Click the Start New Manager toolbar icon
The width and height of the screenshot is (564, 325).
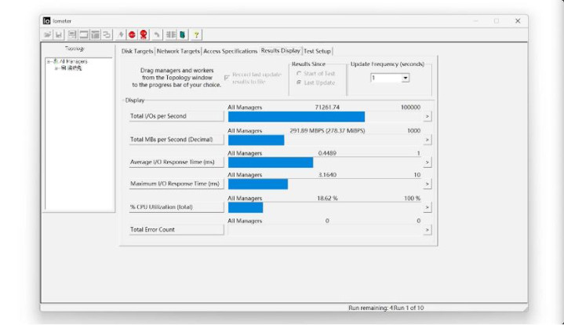[x=72, y=35]
